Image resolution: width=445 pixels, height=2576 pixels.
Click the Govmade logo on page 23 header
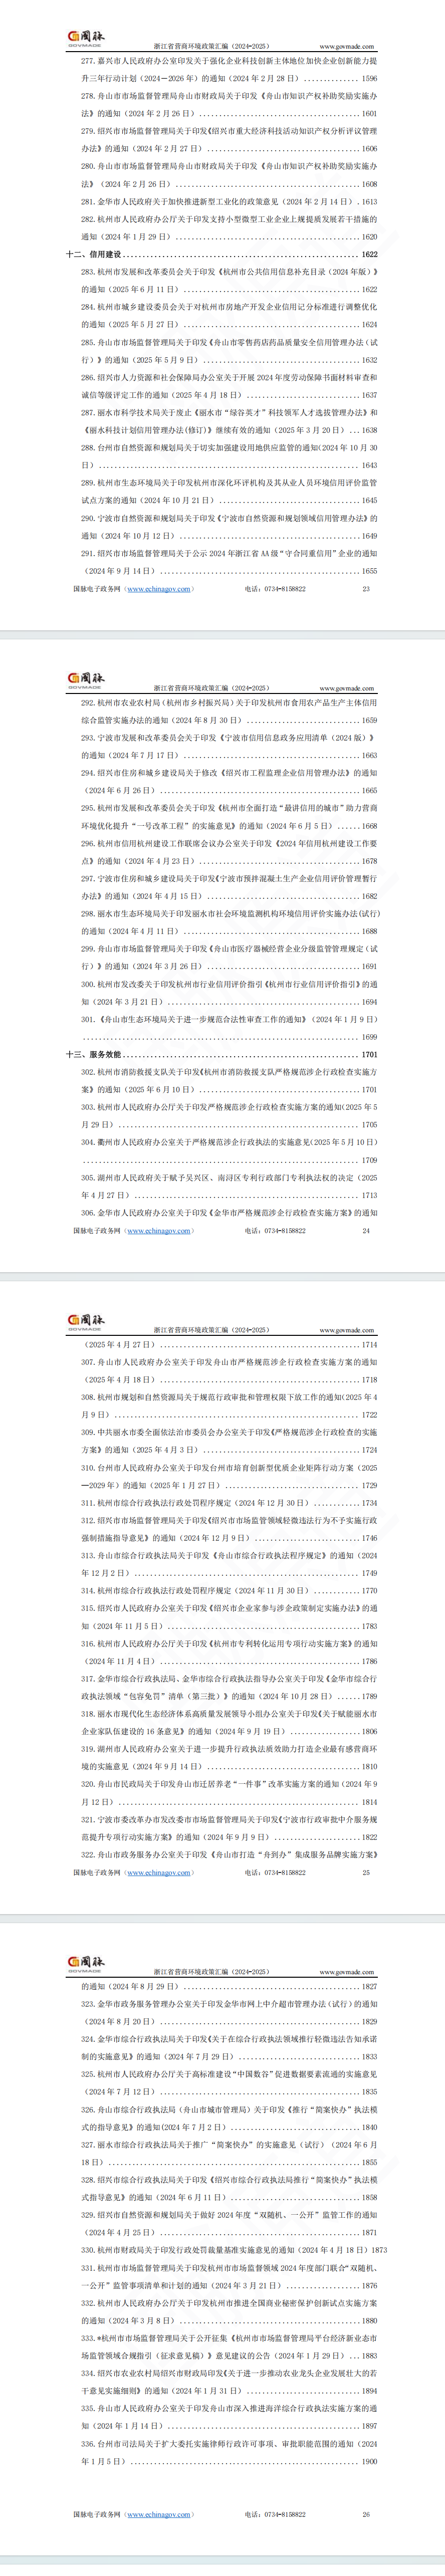[85, 38]
